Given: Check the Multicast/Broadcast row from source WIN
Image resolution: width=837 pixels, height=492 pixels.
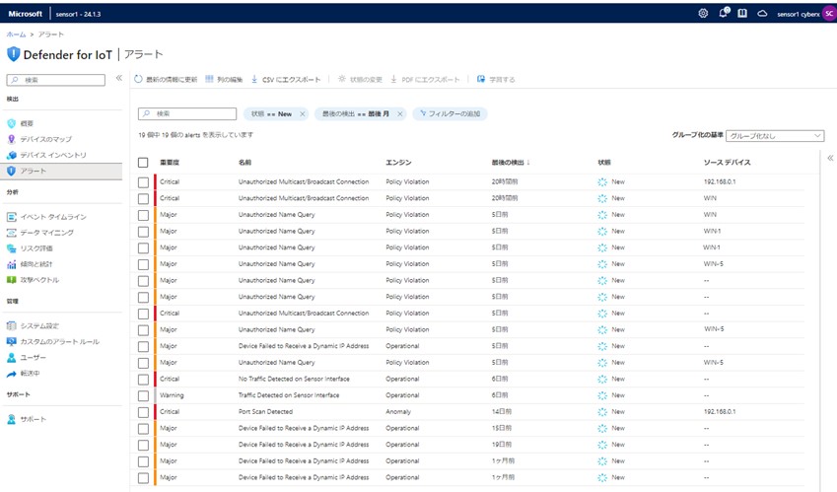Looking at the screenshot, I should click(x=143, y=198).
